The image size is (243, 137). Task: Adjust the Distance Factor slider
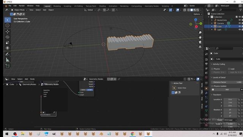pyautogui.click(x=227, y=82)
